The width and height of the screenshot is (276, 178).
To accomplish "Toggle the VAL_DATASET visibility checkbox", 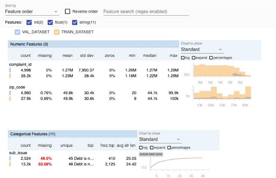I will [x=18, y=32].
